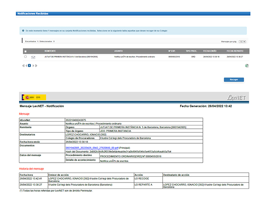Image resolution: width=272 pixels, height=207 pixels.
Task: Click the sender JUTJAT DE PRIMERA INSTÀNCIA in the table row
Action: (x=71, y=57)
